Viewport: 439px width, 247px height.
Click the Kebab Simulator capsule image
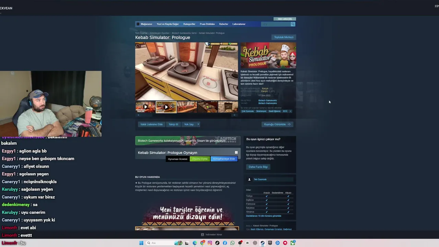pos(268,56)
